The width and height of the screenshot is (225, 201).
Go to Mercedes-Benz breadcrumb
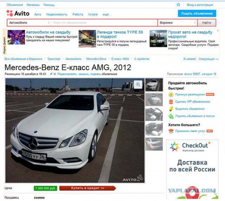tap(96, 59)
